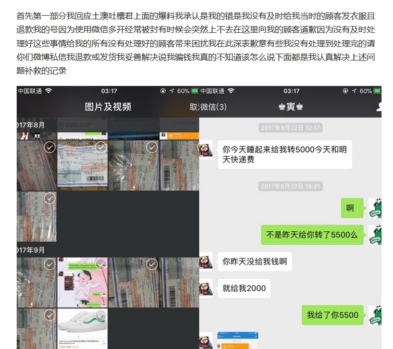Go back via the '微信(3)' header item

tap(208, 107)
